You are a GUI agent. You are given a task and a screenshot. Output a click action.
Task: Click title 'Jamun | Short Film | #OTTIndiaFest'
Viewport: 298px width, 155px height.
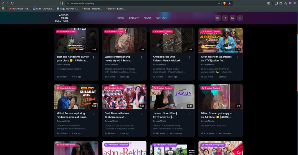click(165, 115)
